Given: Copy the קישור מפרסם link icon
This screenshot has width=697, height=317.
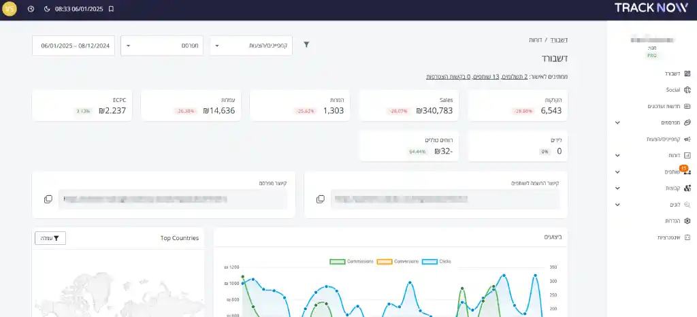Looking at the screenshot, I should pos(48,199).
